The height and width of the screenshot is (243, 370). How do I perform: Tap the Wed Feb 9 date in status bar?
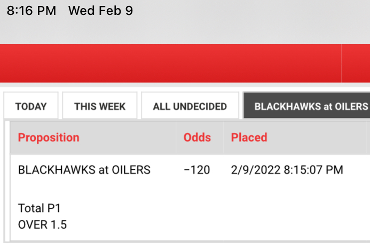coord(100,11)
